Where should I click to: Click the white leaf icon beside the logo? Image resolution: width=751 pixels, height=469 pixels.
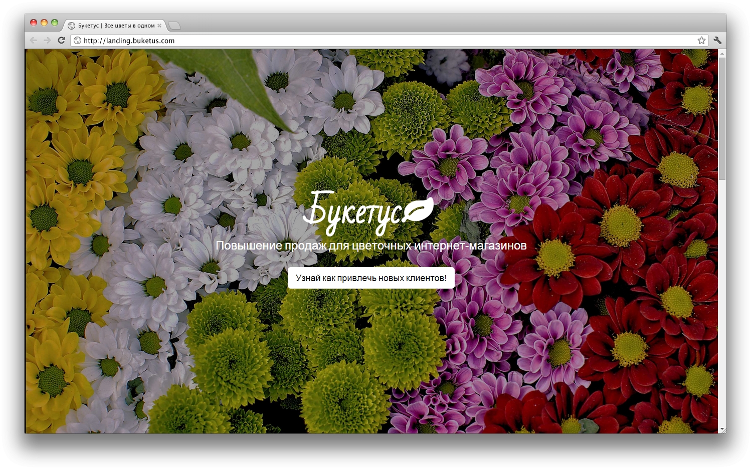point(418,210)
